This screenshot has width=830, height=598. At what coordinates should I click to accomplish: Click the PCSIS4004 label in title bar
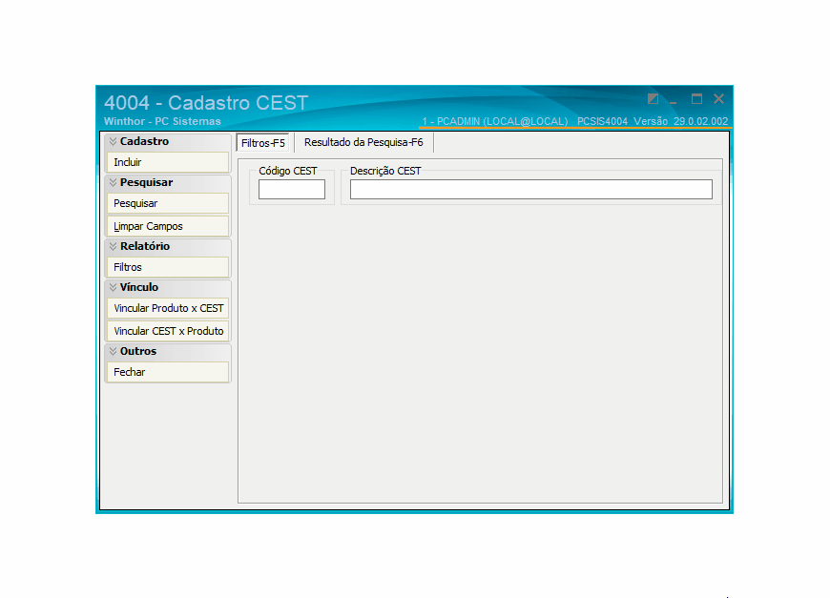(x=602, y=121)
